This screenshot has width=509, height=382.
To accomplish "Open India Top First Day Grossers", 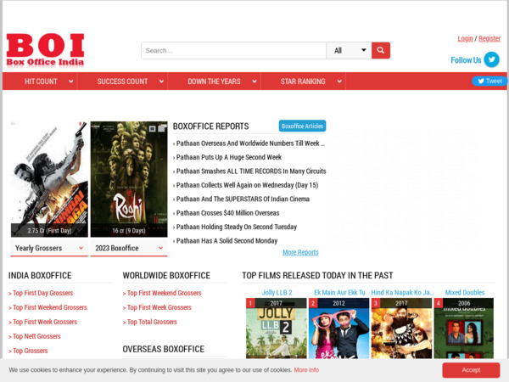I will coord(43,293).
